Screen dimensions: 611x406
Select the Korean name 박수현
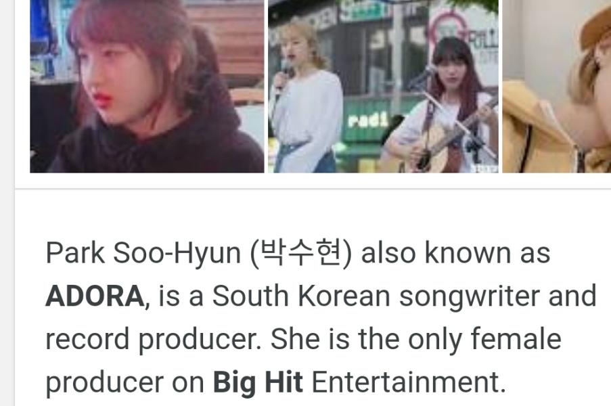coord(301,253)
